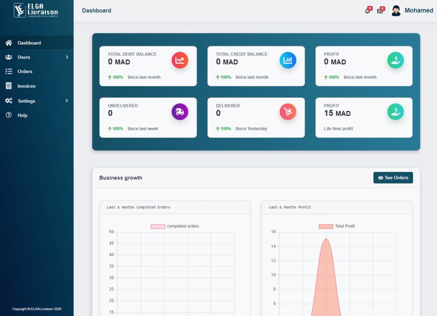
Task: Open the Help menu item
Action: click(37, 115)
